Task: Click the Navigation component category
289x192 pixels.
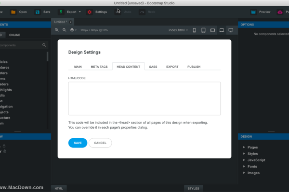Action: (6, 107)
